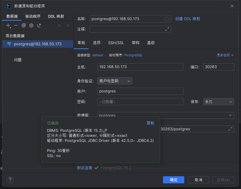
Task: Expand the 更多选项 (more options) menu
Action: [225, 55]
